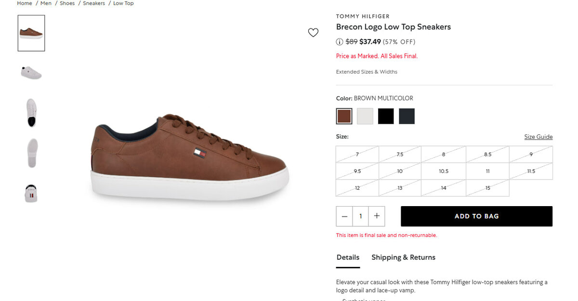View shoe sole thumbnail
Screen dimensions: 578x301
pos(32,153)
